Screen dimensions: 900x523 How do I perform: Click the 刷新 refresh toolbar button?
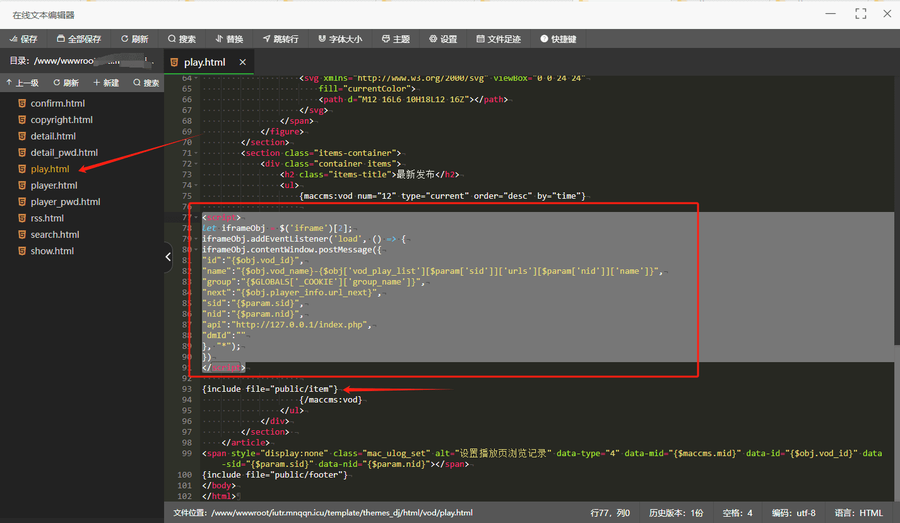point(134,39)
